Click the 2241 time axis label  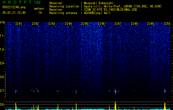(19, 24)
